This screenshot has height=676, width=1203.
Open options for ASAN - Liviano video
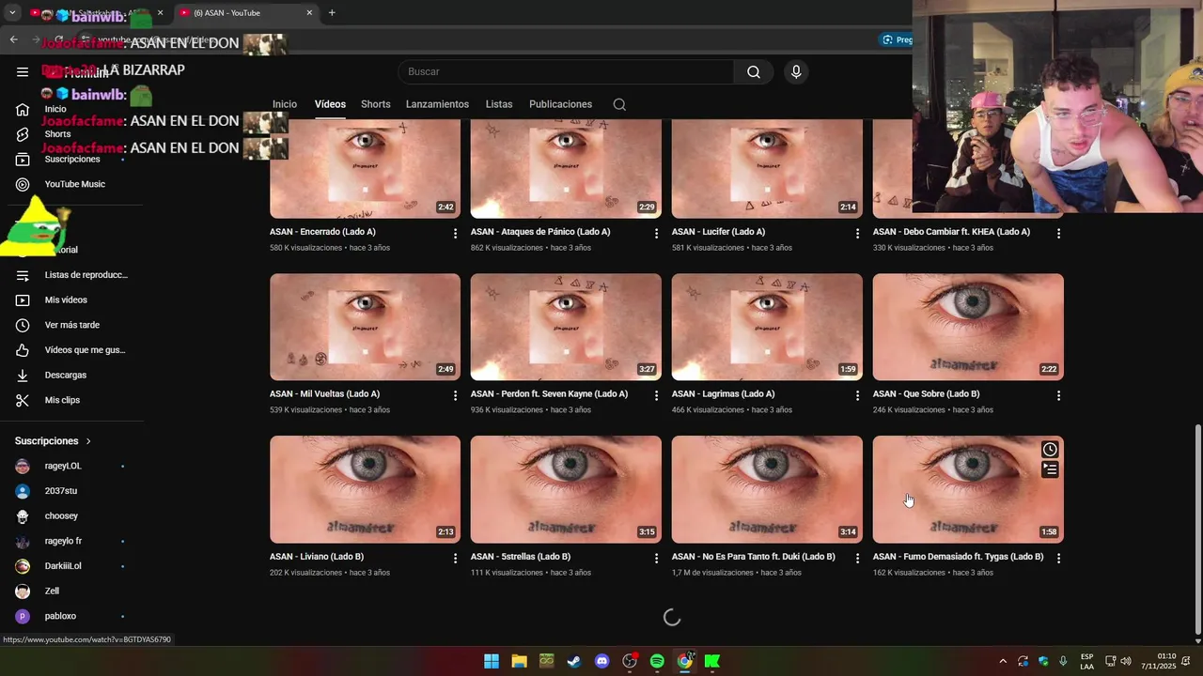pos(455,558)
